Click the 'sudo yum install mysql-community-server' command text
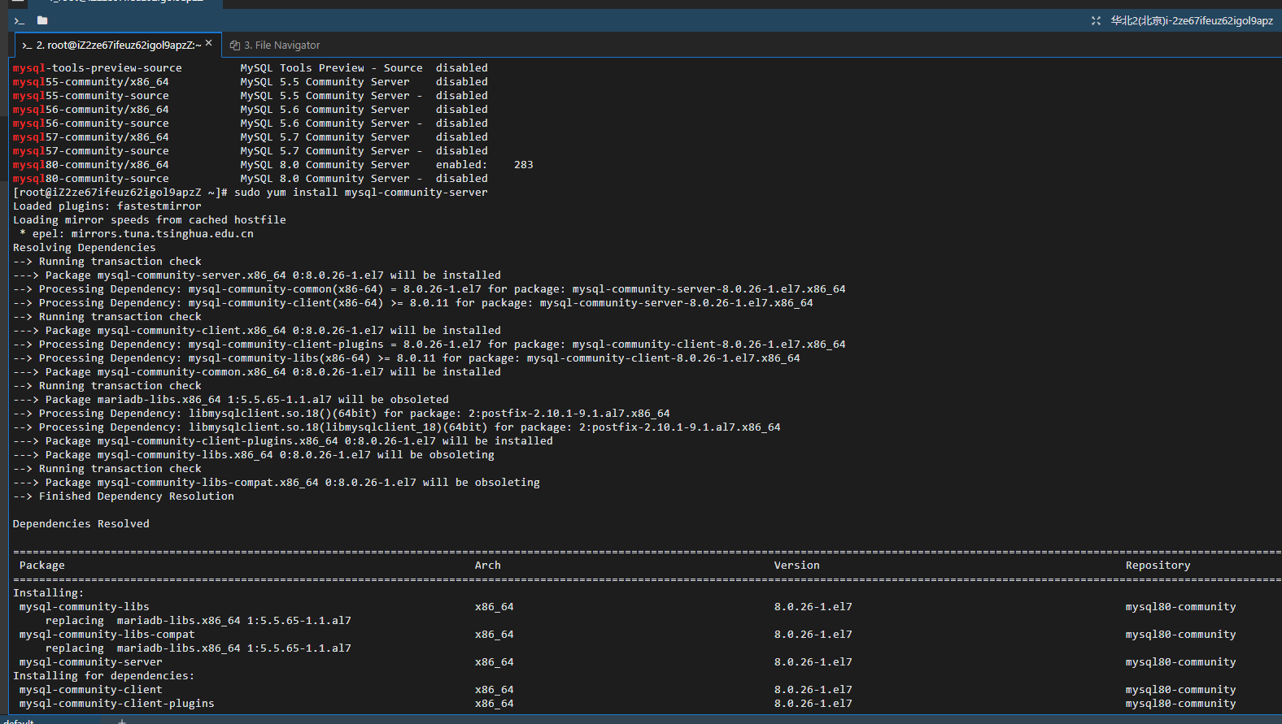 point(361,193)
